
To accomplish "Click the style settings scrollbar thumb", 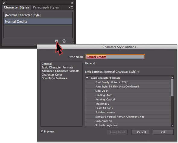I will click(172, 87).
